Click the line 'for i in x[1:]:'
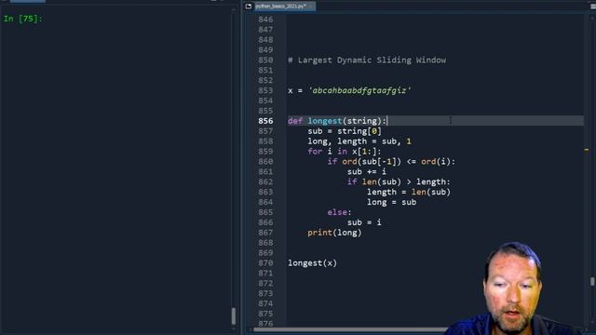 (345, 152)
